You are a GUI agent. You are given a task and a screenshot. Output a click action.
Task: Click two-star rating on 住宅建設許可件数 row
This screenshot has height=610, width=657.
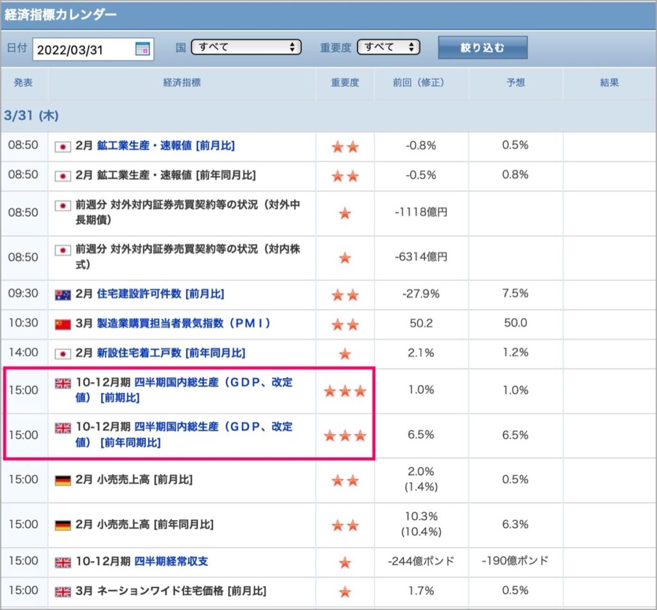345,295
